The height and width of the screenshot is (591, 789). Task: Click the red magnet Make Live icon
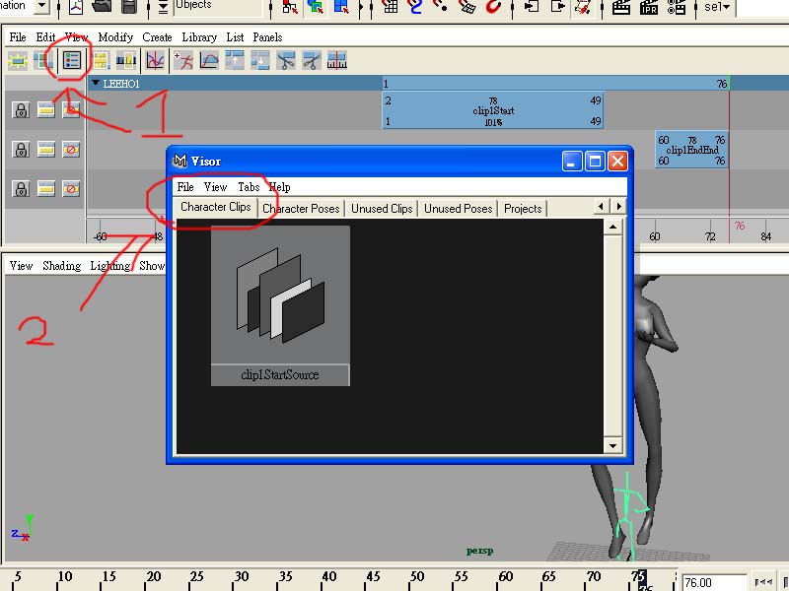(x=493, y=6)
